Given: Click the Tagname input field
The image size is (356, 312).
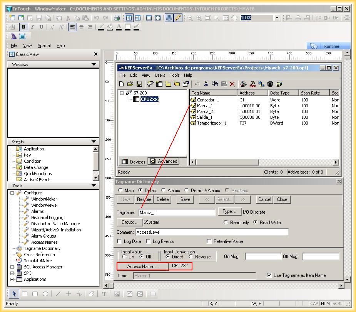Looking at the screenshot, I should [177, 212].
